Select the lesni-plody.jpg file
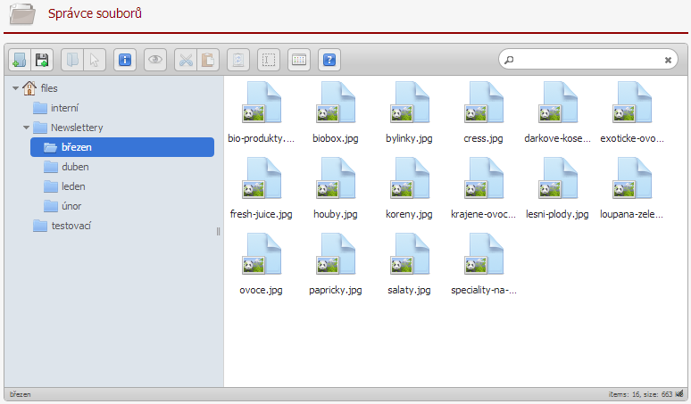The width and height of the screenshot is (691, 404). [x=557, y=188]
